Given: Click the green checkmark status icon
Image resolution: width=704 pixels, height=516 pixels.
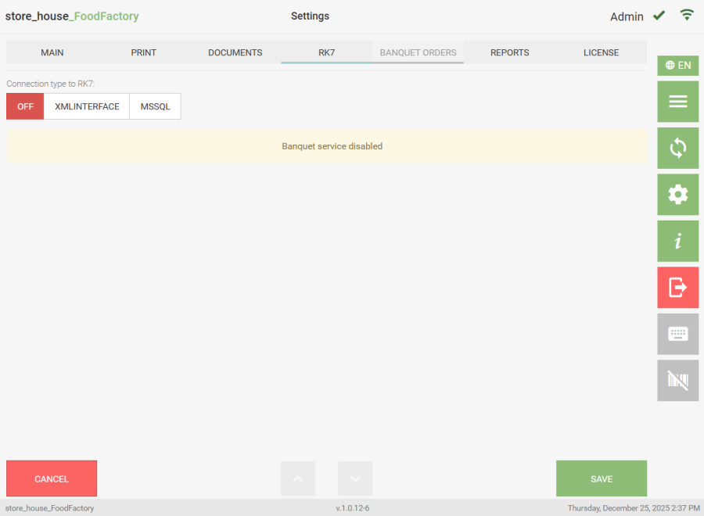Looking at the screenshot, I should coord(659,16).
